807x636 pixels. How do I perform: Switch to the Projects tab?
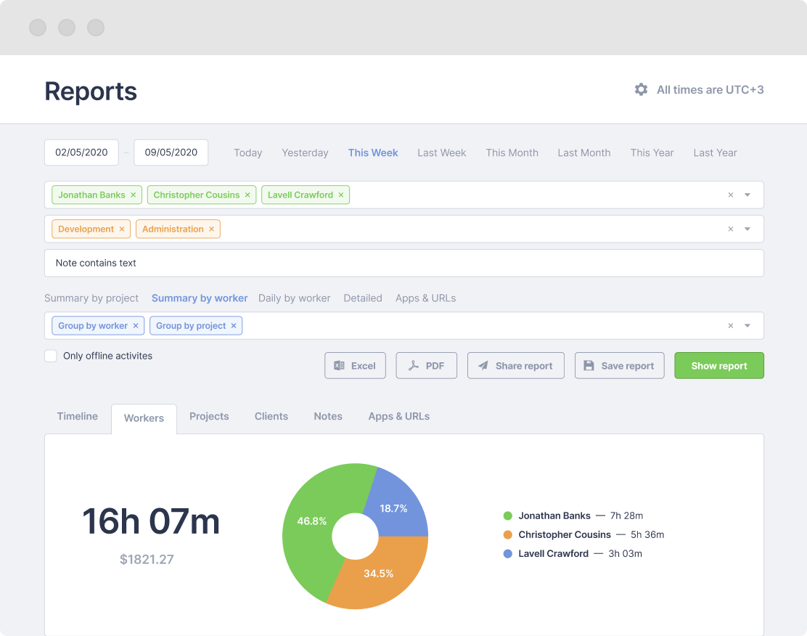[209, 416]
